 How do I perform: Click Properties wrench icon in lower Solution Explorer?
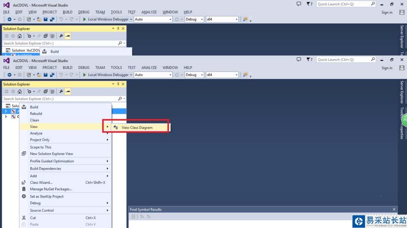coord(61,92)
